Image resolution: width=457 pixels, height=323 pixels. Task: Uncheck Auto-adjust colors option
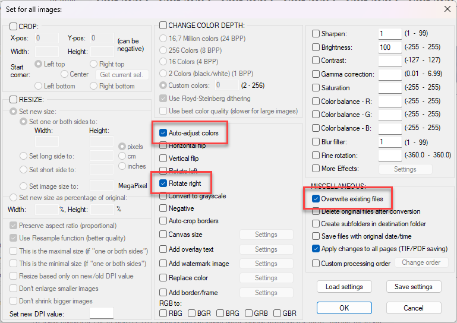tap(163, 133)
